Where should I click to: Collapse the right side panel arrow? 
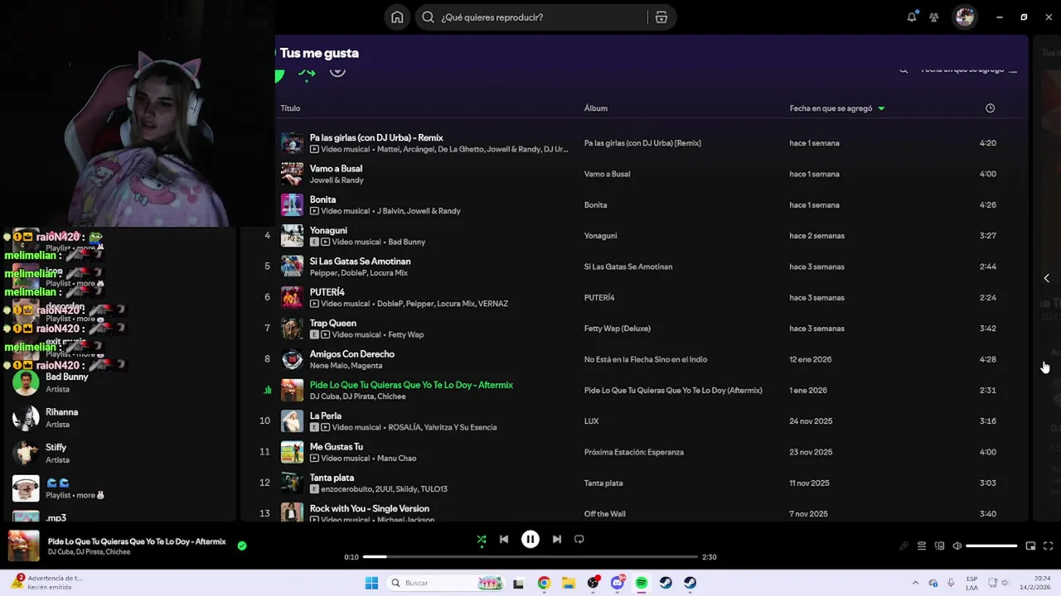[x=1046, y=278]
